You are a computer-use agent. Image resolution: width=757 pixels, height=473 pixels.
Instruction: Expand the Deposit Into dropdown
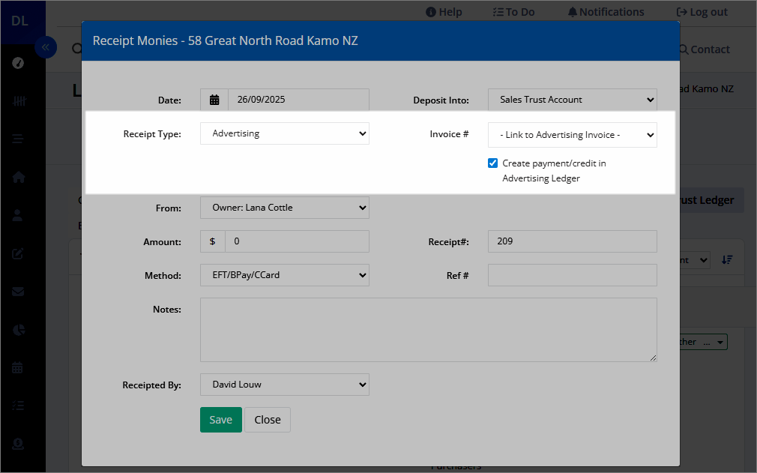click(x=572, y=100)
